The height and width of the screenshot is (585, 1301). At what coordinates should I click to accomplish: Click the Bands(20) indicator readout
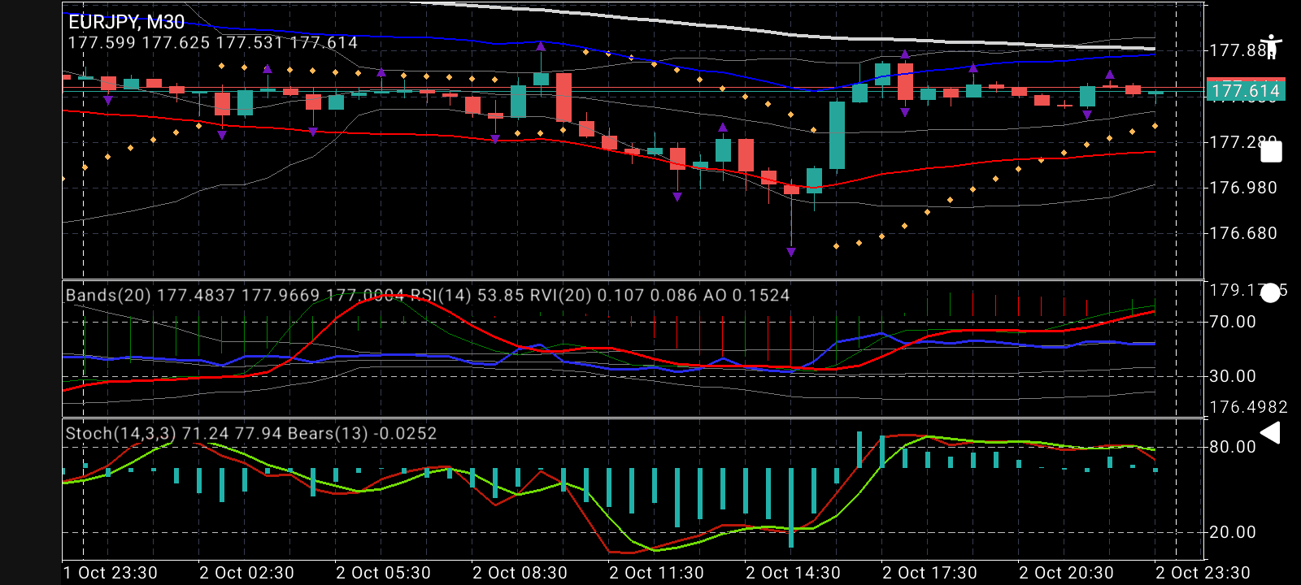click(236, 295)
